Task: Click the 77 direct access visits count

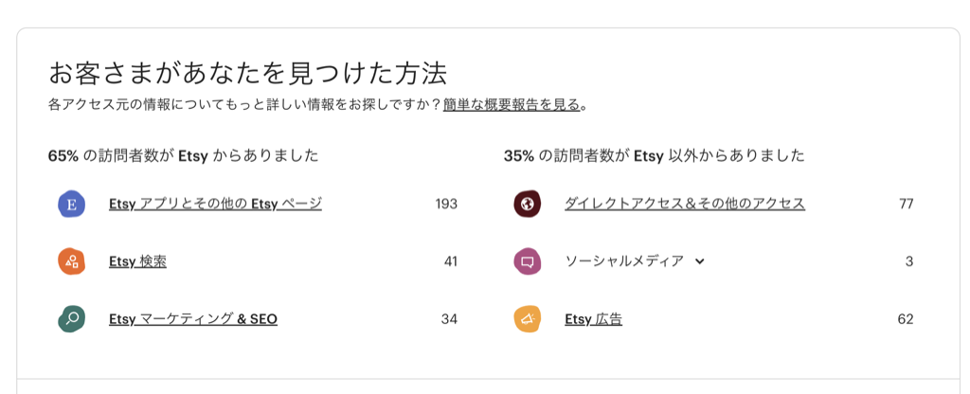Action: (907, 204)
